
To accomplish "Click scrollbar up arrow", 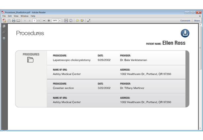I will point(200,25).
